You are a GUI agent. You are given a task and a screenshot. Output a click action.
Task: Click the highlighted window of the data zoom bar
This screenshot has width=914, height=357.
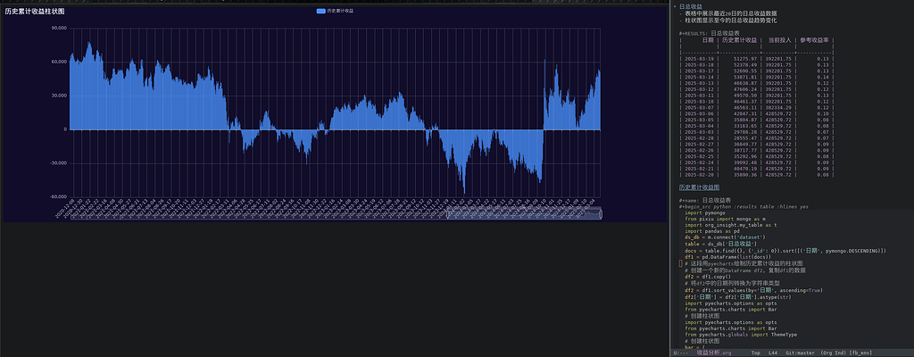tap(523, 212)
